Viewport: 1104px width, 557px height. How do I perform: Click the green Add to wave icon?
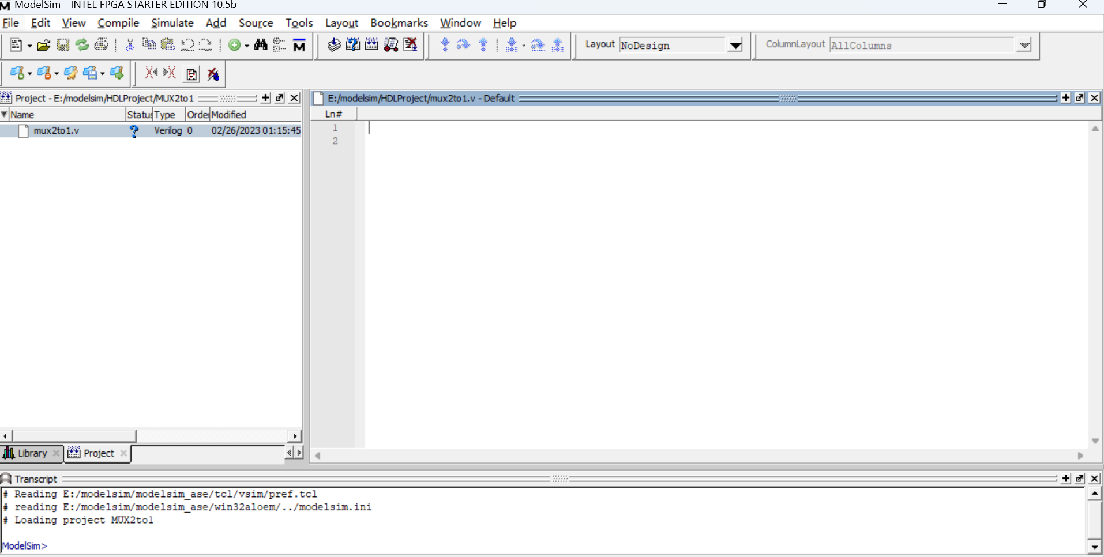click(234, 45)
